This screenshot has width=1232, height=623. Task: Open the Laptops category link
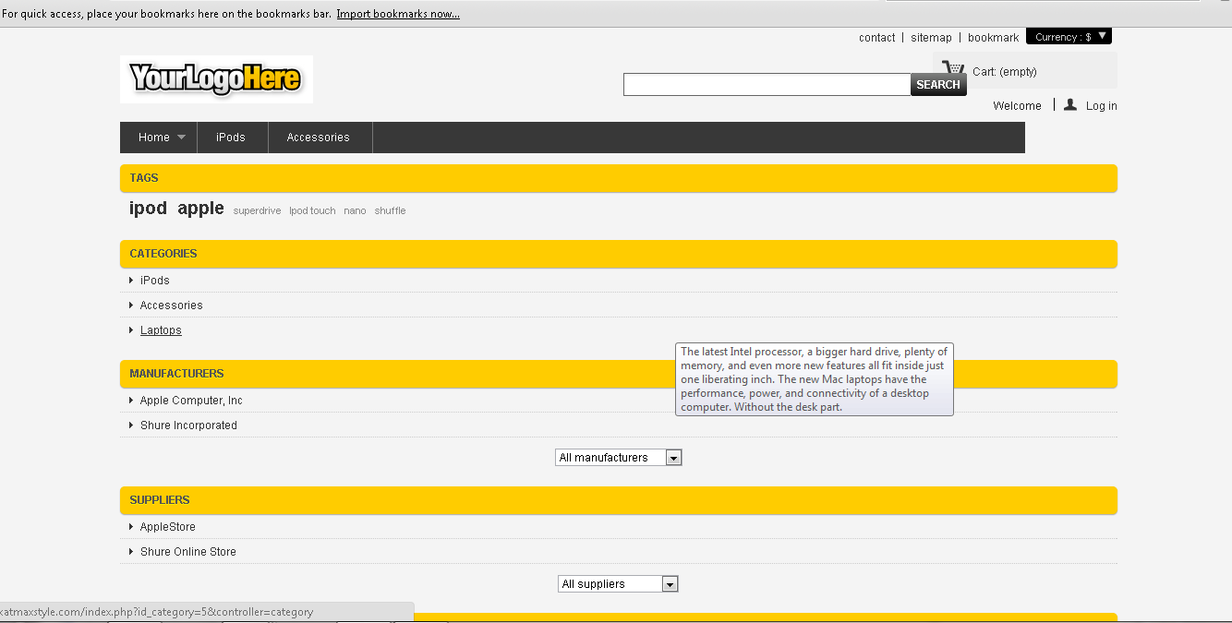pos(161,330)
